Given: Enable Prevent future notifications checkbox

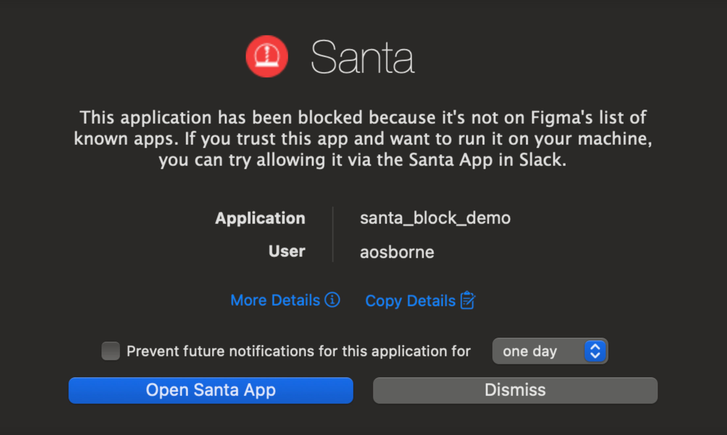Looking at the screenshot, I should click(x=111, y=351).
